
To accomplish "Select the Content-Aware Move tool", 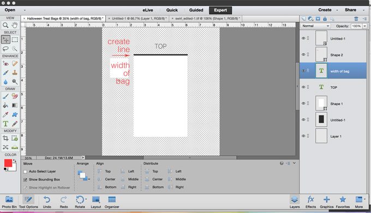I will pos(5,147).
